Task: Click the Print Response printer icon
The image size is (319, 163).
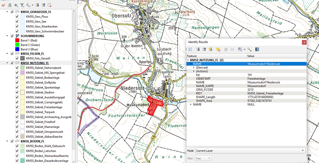Action: [x=232, y=50]
